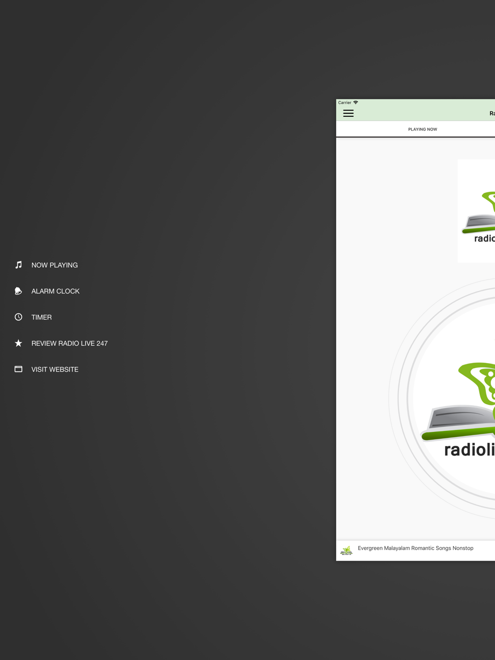
Task: Click the large circular radiolive logo
Action: [x=454, y=400]
